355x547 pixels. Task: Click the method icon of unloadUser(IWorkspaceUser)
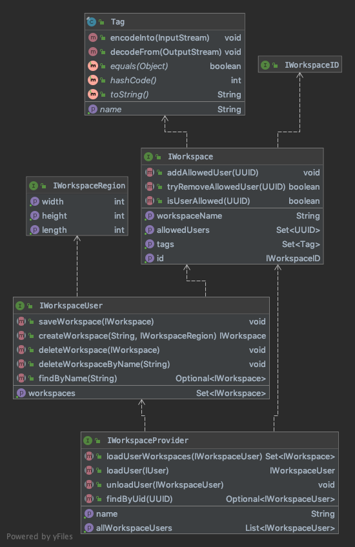(89, 484)
